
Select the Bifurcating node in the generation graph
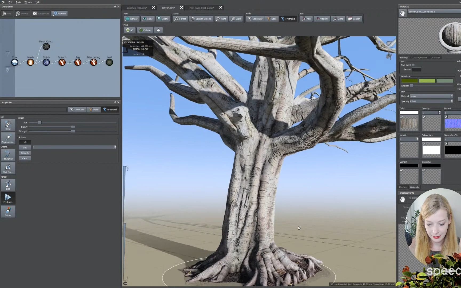click(94, 62)
